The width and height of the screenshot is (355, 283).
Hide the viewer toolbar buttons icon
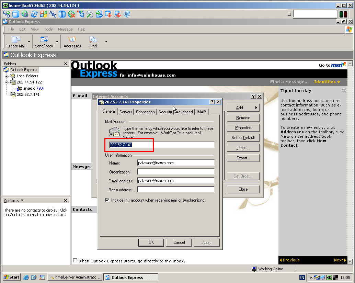[81, 14]
